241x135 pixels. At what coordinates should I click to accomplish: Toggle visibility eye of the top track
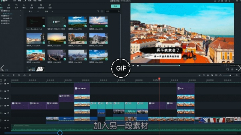click(8, 84)
